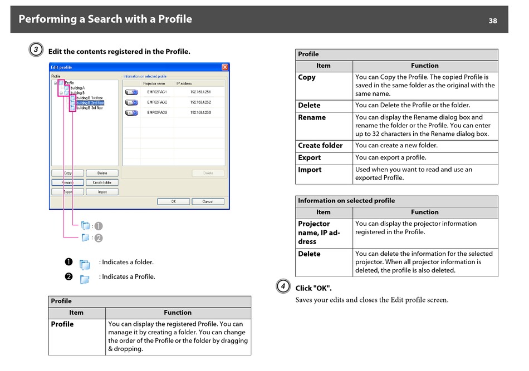Viewport: 529px width, 371px height.
Task: Select the building B tree item
Action: [77, 93]
